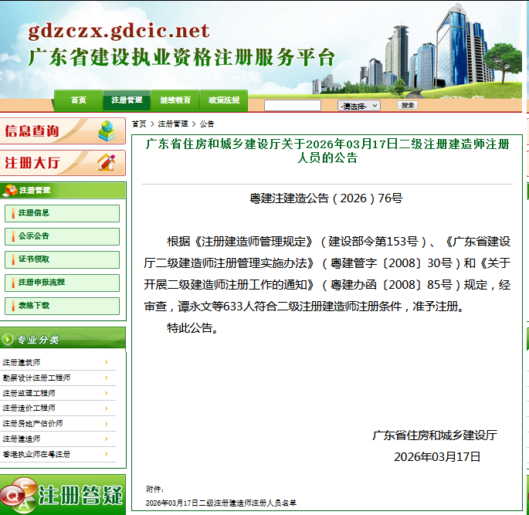Viewport: 529px width, 515px height.
Task: Click the house and pencil icon
Action: coord(107,163)
